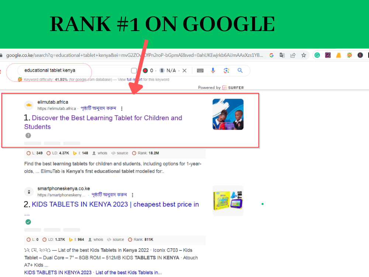Click the gray question mark badge

(28, 136)
